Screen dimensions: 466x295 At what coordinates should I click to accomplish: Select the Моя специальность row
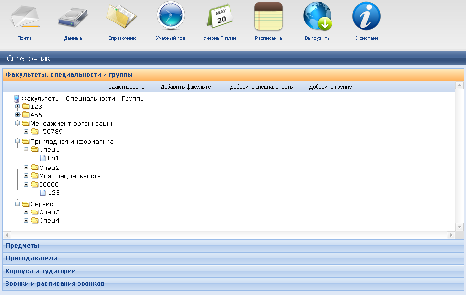69,176
